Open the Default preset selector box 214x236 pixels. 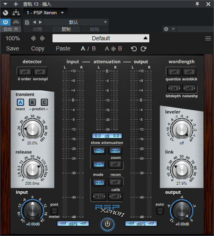101,38
